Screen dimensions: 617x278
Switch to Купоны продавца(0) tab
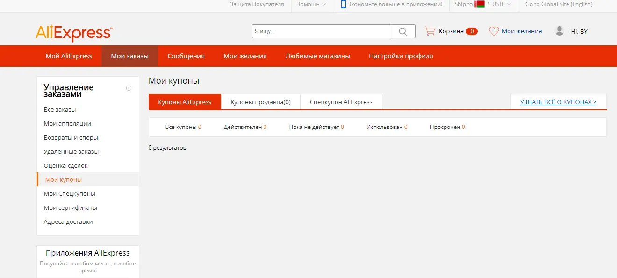261,102
